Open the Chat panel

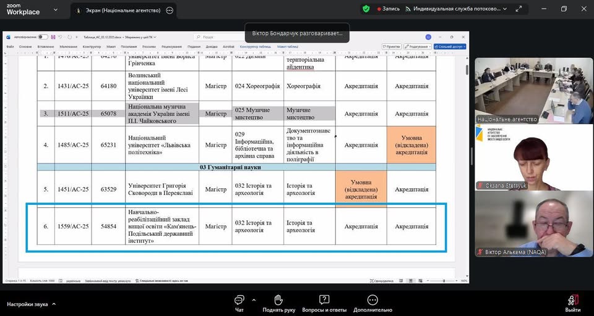(239, 301)
